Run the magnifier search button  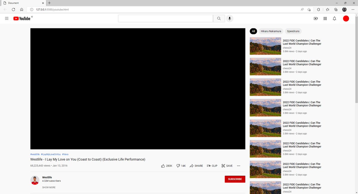point(219,19)
